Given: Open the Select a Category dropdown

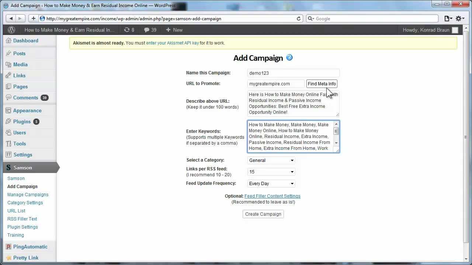Looking at the screenshot, I should (271, 160).
